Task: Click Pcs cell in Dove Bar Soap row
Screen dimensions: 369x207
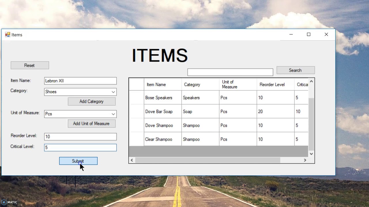Action: pos(238,112)
